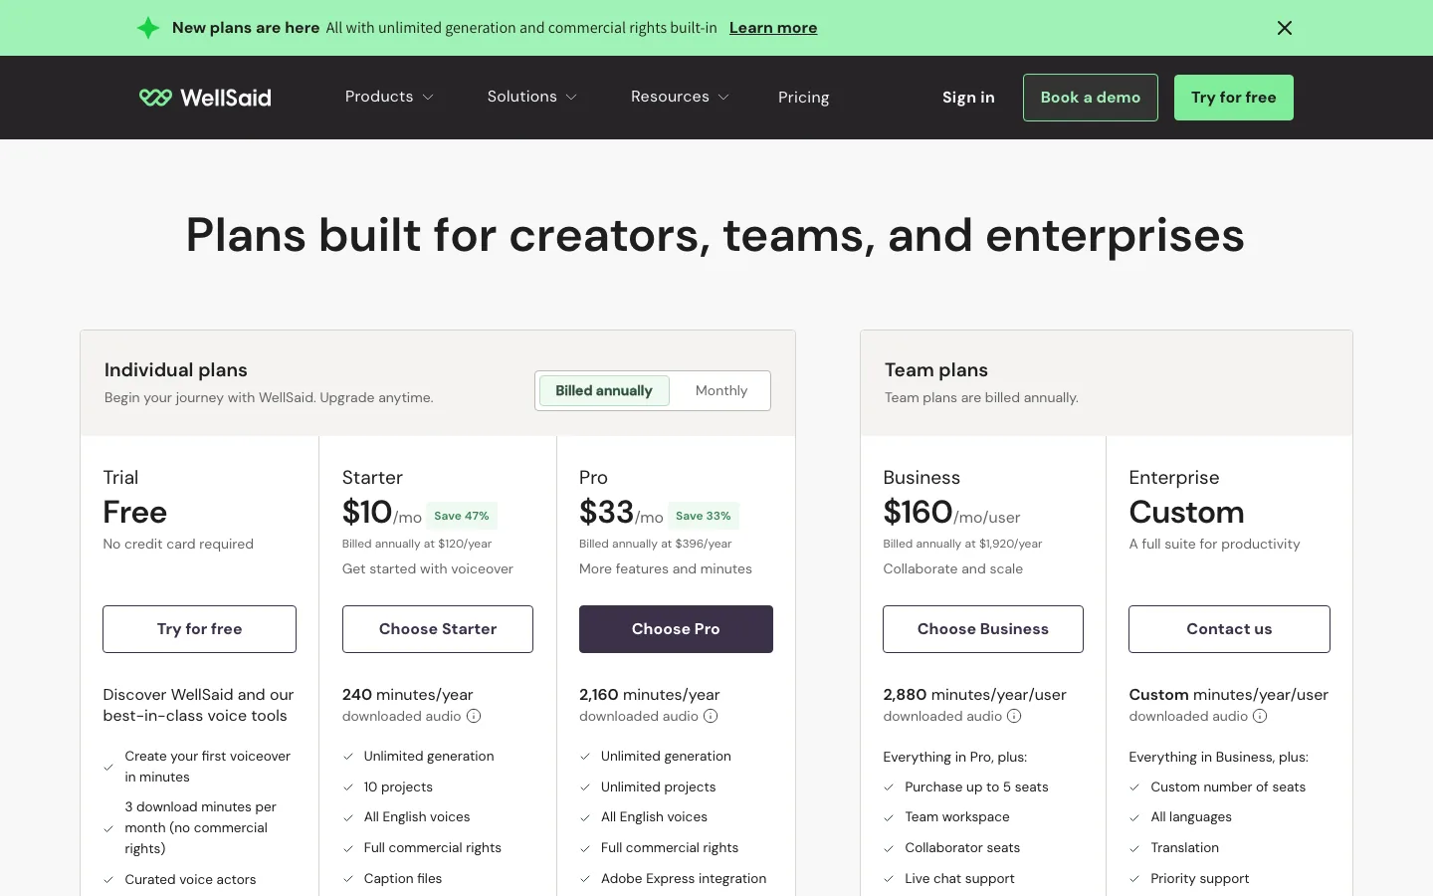Click '2,160 minutes/year' text
The width and height of the screenshot is (1433, 896).
point(650,695)
